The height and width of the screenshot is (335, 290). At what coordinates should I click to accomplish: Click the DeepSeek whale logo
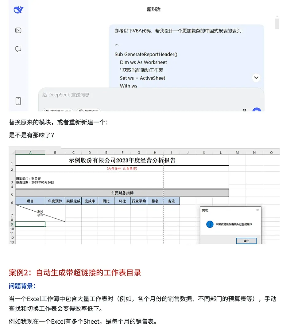coord(18,10)
